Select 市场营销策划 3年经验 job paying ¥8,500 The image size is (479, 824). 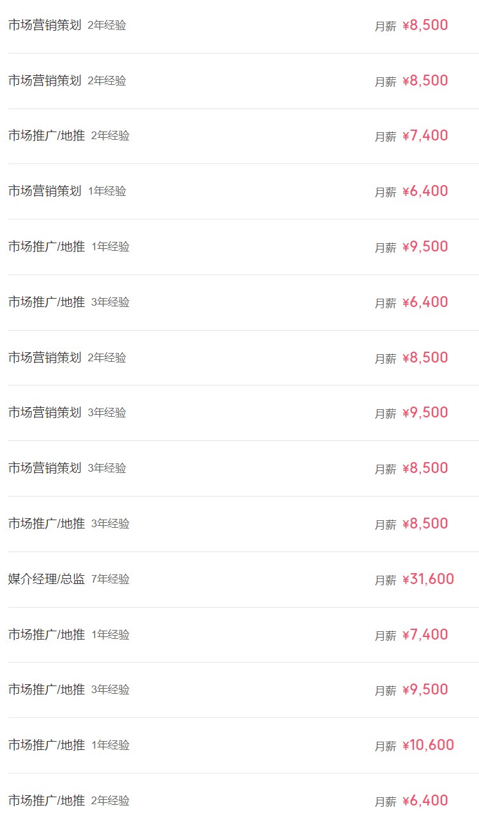pyautogui.click(x=45, y=468)
